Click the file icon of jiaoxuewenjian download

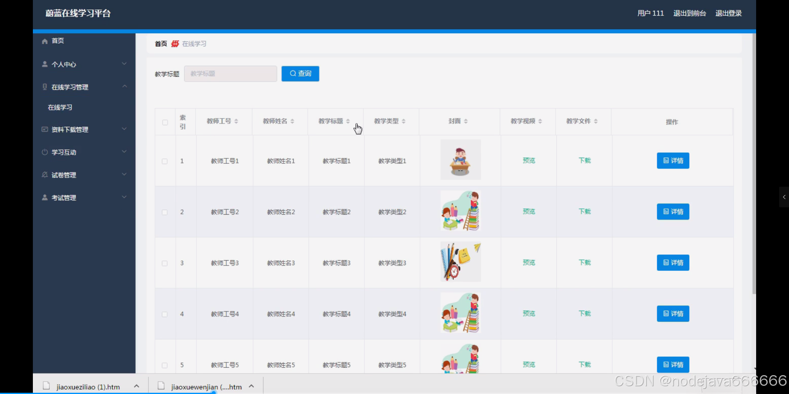tap(161, 386)
